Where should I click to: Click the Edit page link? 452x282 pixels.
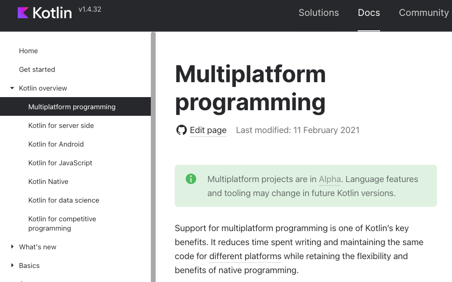[x=208, y=130]
